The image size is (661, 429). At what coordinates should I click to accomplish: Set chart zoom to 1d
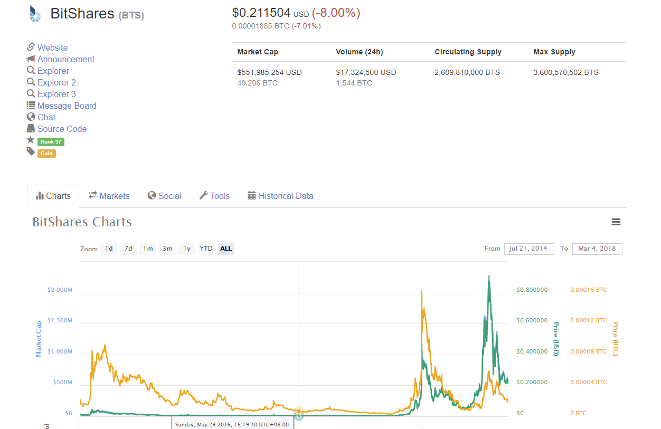(109, 249)
